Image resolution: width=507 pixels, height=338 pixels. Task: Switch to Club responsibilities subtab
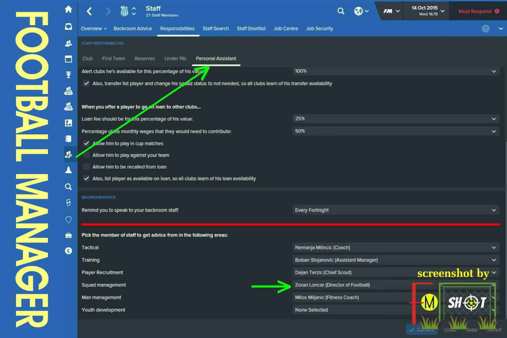click(x=87, y=59)
